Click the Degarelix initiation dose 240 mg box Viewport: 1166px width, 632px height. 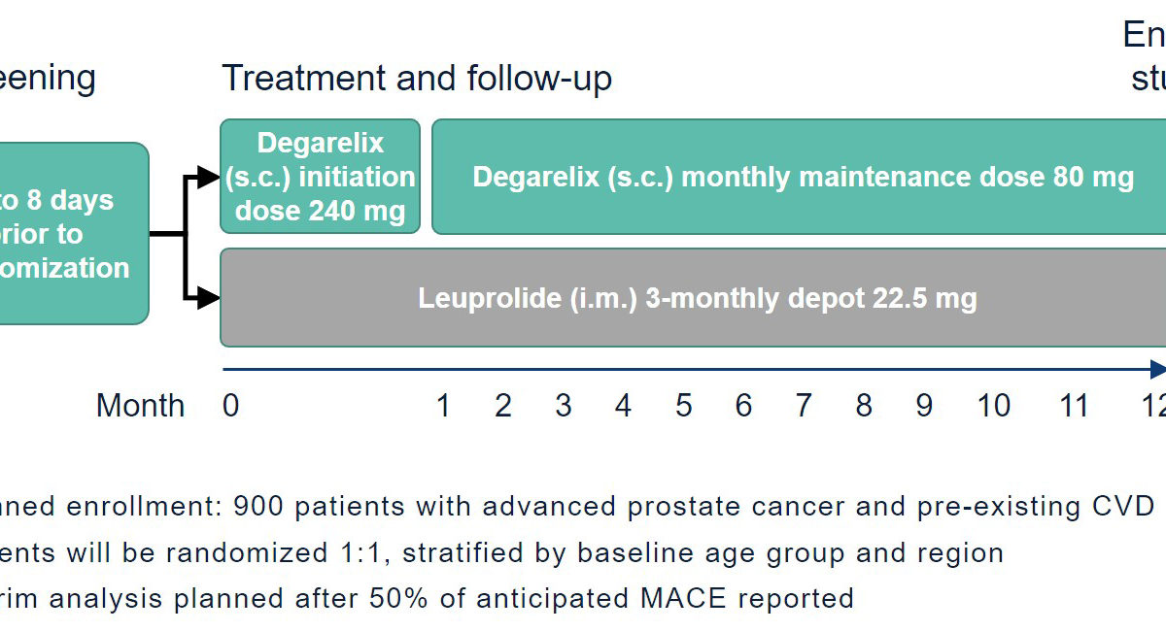pos(320,177)
